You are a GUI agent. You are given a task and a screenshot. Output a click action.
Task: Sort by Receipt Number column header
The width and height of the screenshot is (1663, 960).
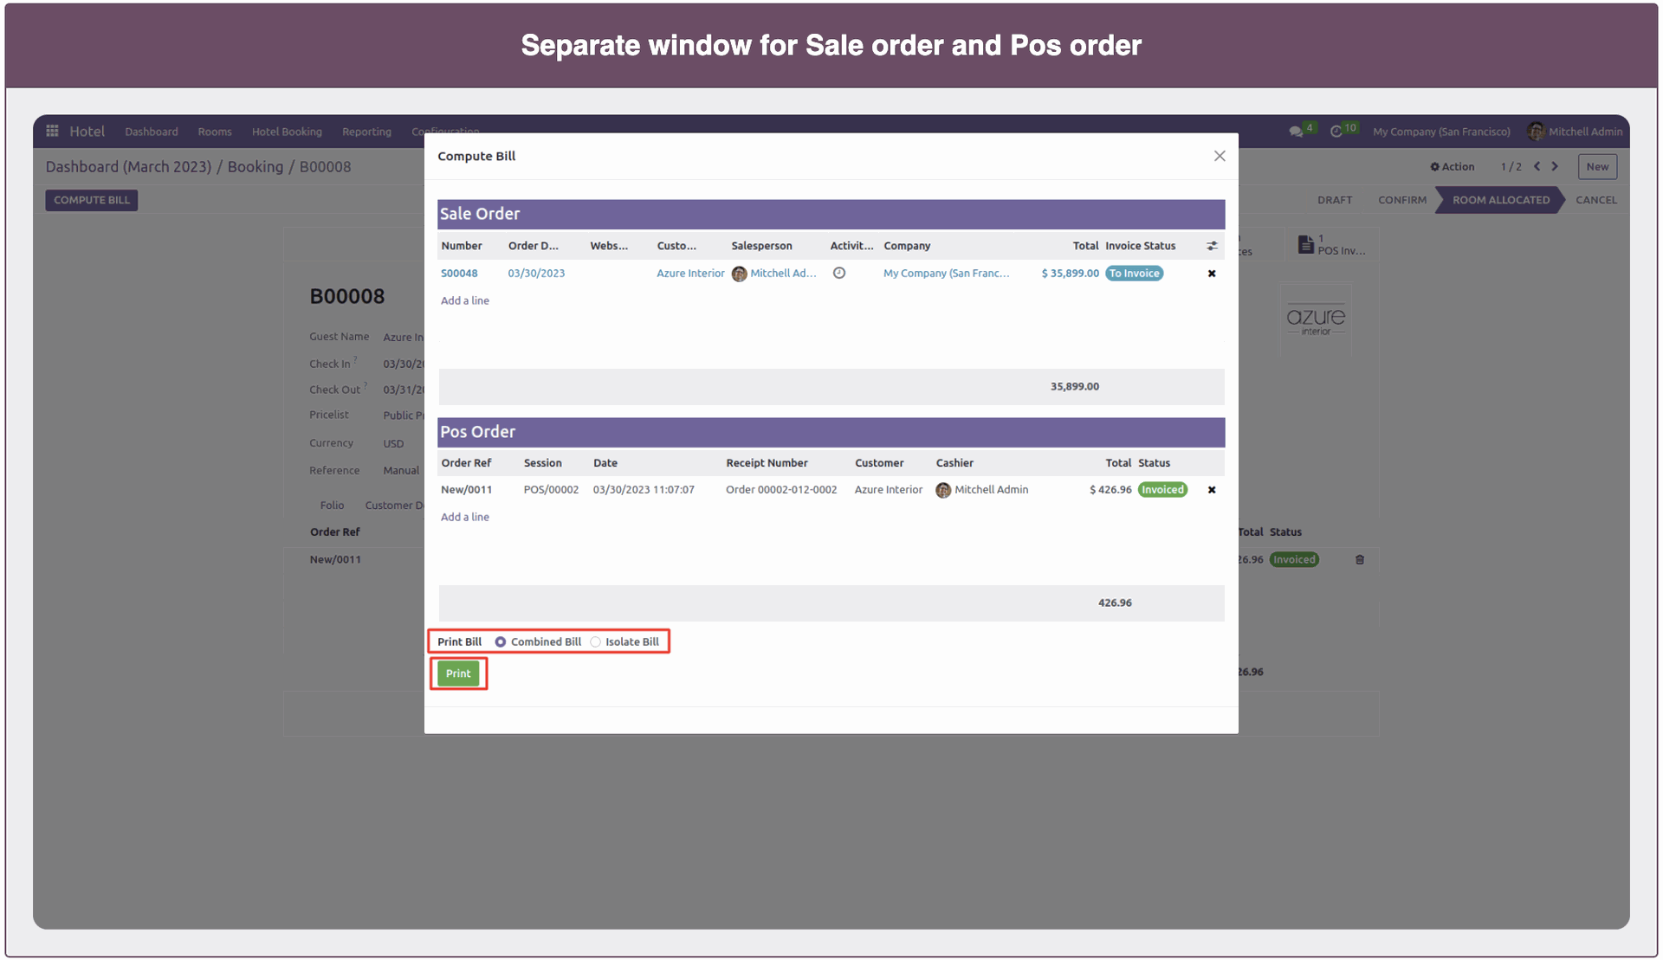(767, 463)
